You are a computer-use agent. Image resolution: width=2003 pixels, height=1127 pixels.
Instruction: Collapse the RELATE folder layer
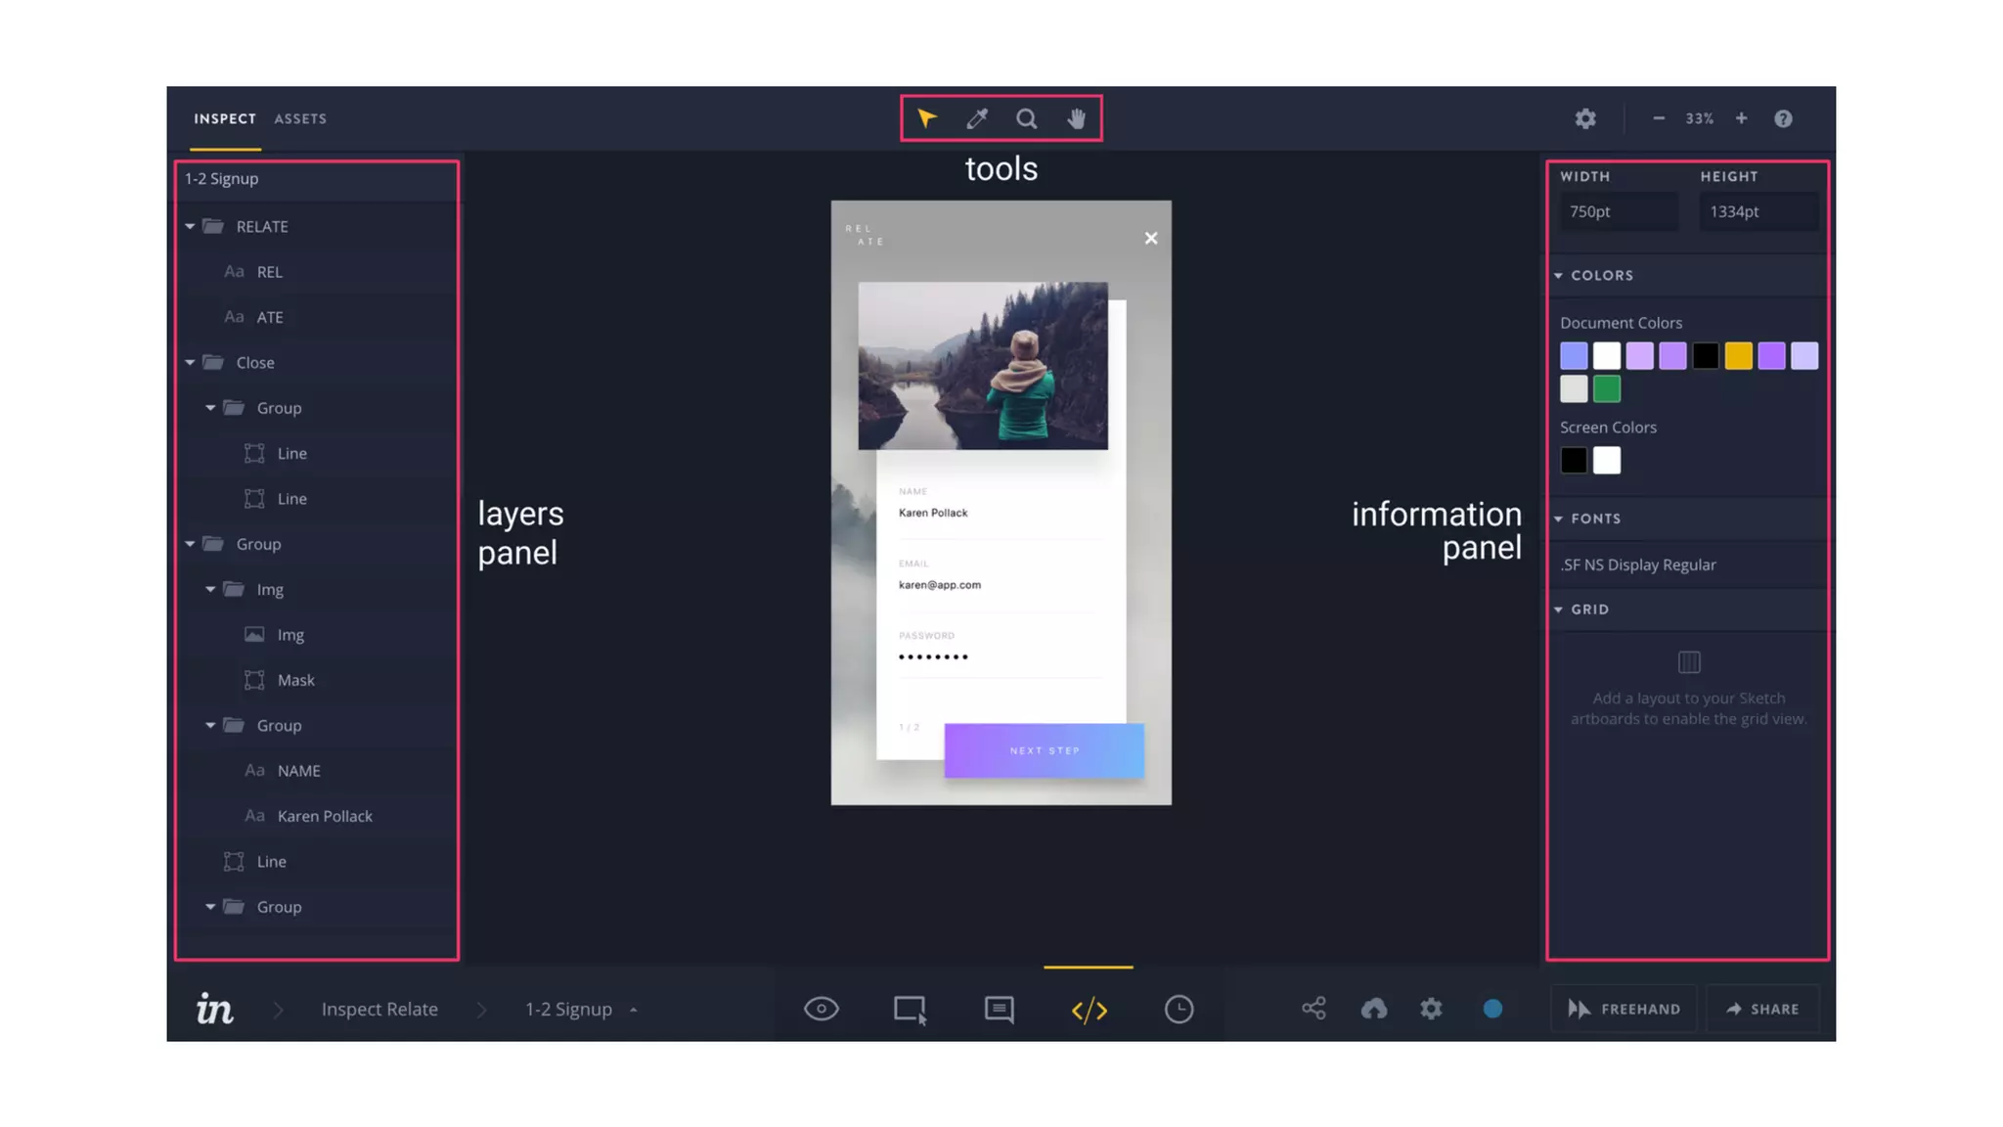[x=190, y=226]
